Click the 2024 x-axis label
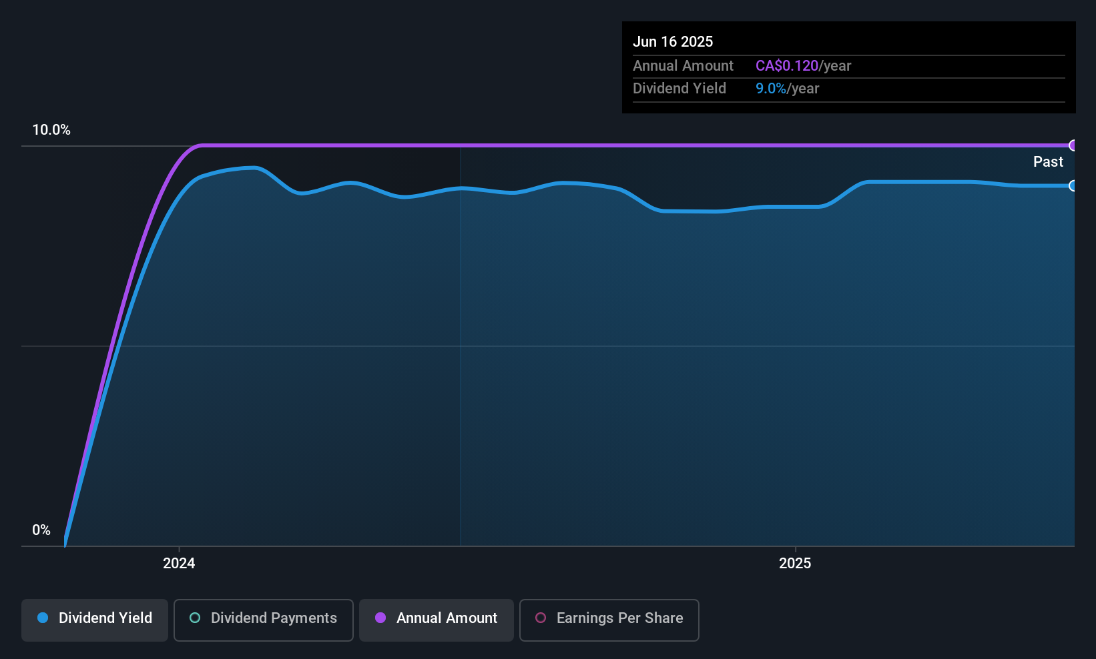Viewport: 1096px width, 659px height. [x=179, y=563]
